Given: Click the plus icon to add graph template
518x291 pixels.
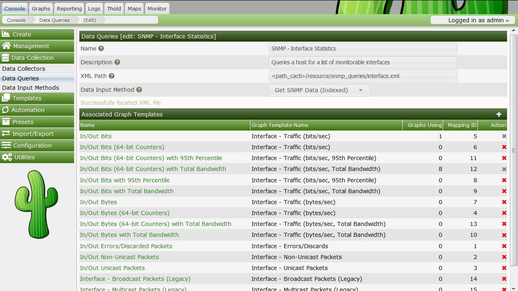Looking at the screenshot, I should point(499,114).
